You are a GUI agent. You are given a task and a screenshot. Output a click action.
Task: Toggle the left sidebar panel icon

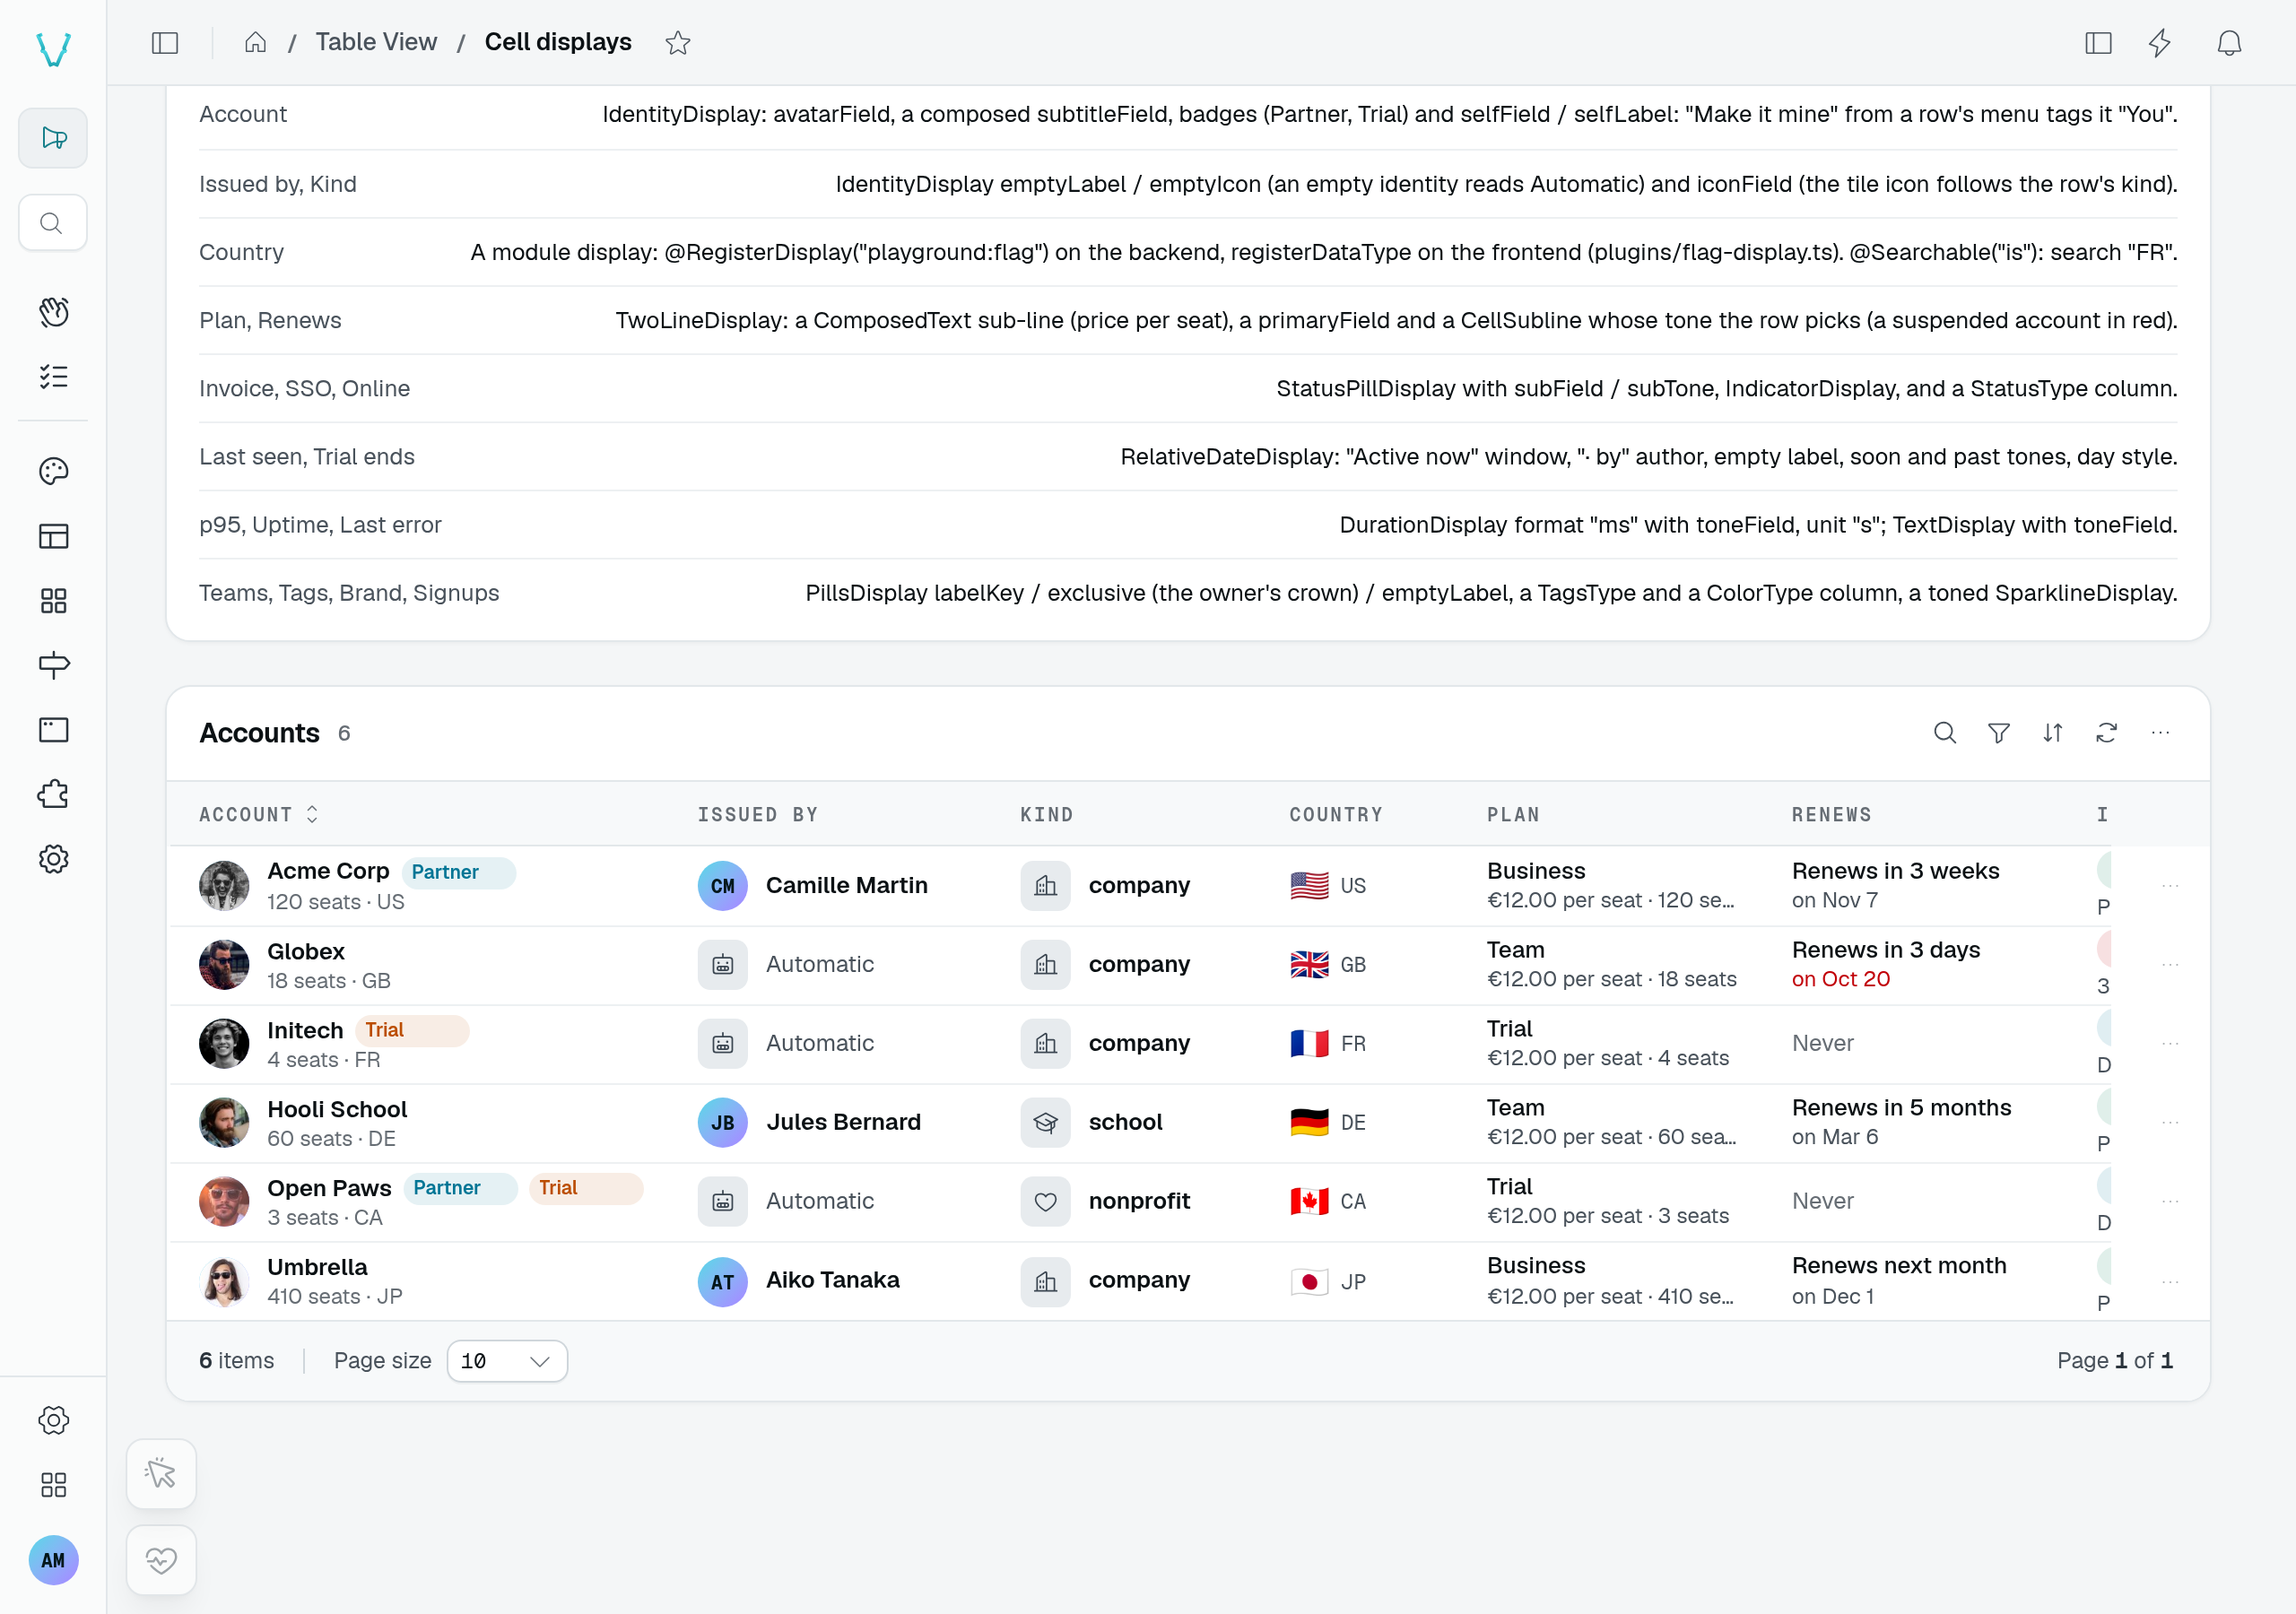point(165,43)
